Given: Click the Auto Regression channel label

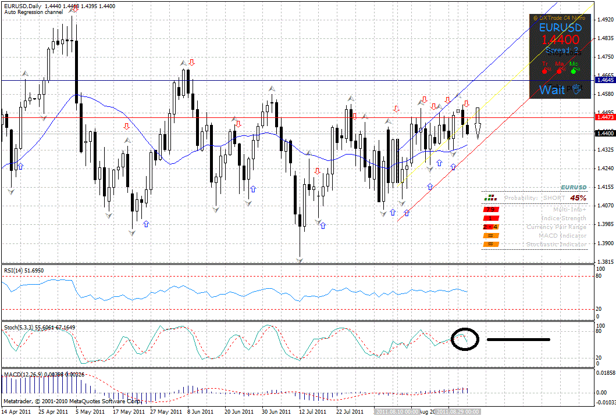Looking at the screenshot, I should click(33, 12).
